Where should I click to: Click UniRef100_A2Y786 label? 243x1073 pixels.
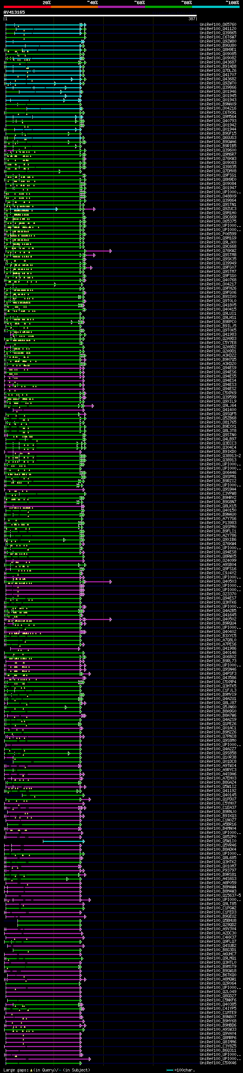[x=218, y=536]
